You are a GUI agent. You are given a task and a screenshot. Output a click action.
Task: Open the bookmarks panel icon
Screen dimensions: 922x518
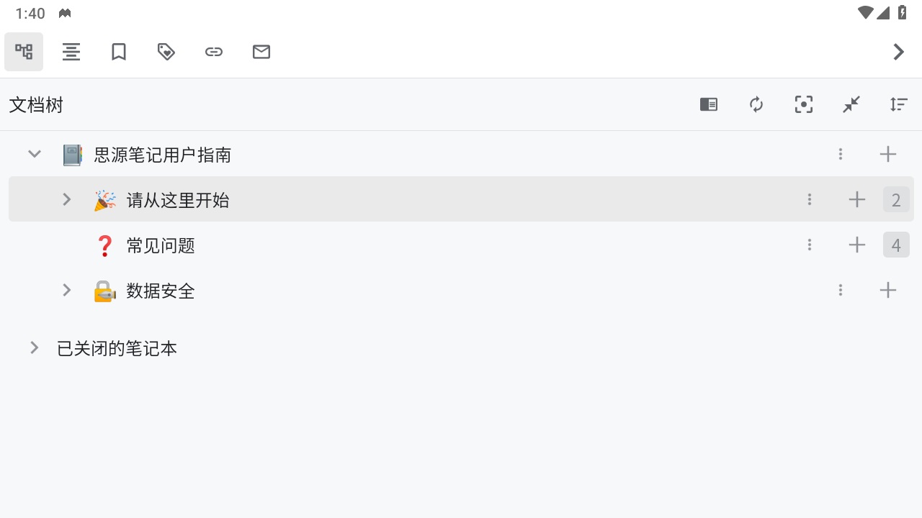(119, 52)
